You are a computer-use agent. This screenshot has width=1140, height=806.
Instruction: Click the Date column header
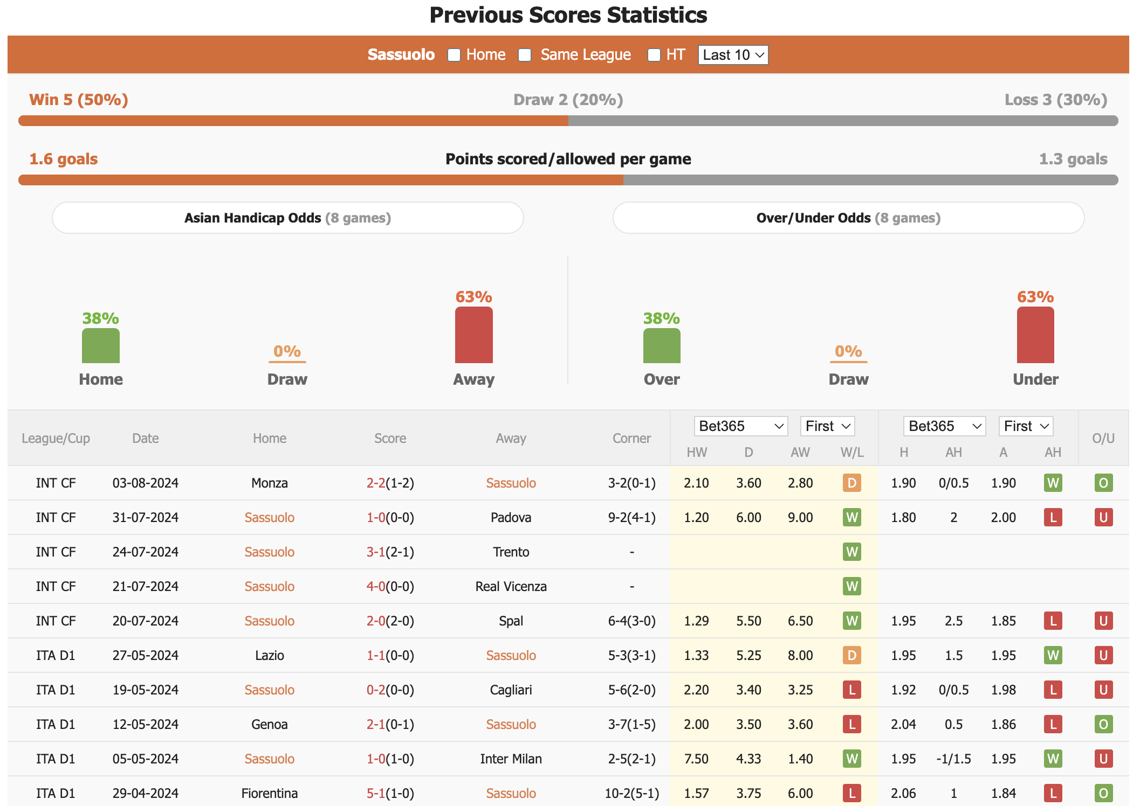[x=146, y=439]
